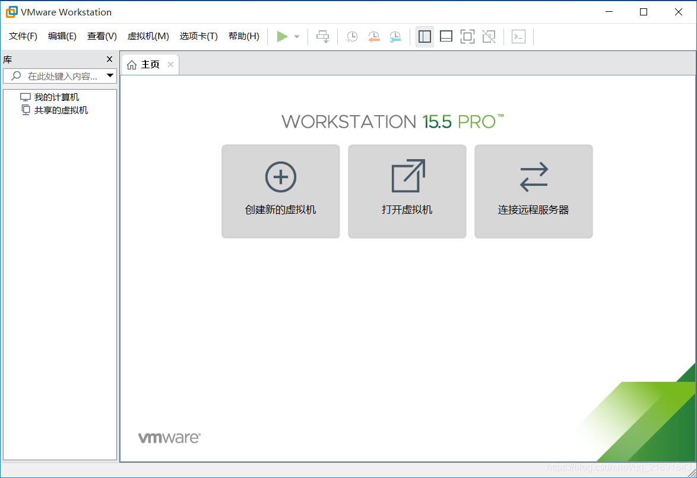Power on virtual machine play icon

[x=282, y=36]
